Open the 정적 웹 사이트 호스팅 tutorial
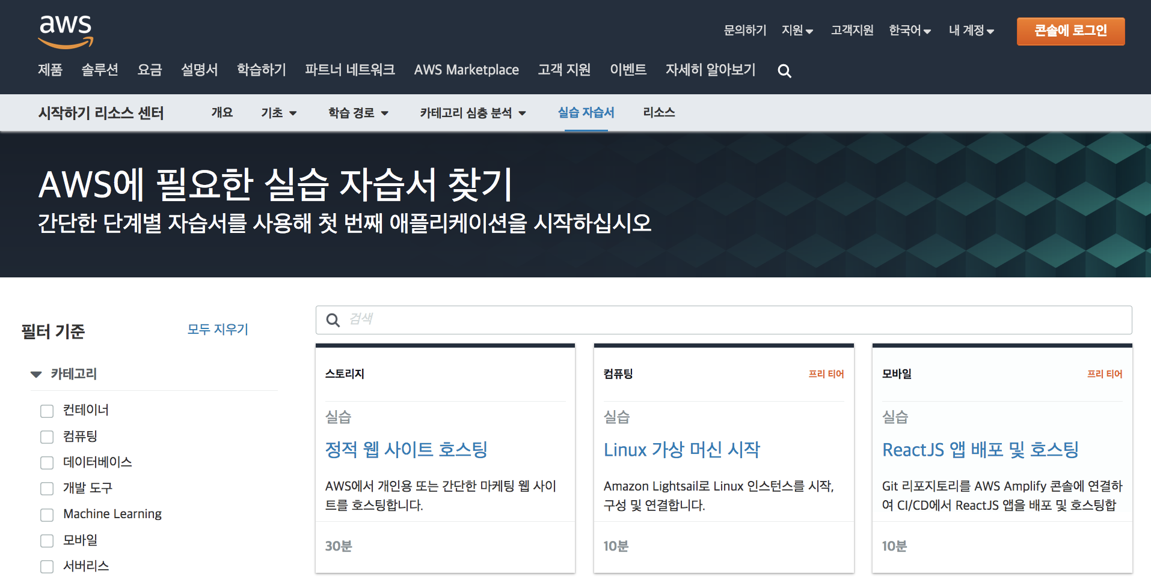Viewport: 1151px width, 580px height. [407, 450]
